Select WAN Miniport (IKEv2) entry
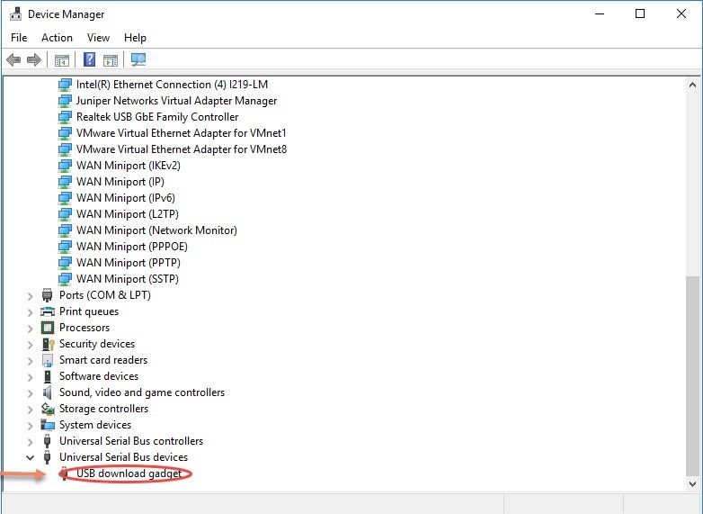The width and height of the screenshot is (703, 514). [129, 166]
